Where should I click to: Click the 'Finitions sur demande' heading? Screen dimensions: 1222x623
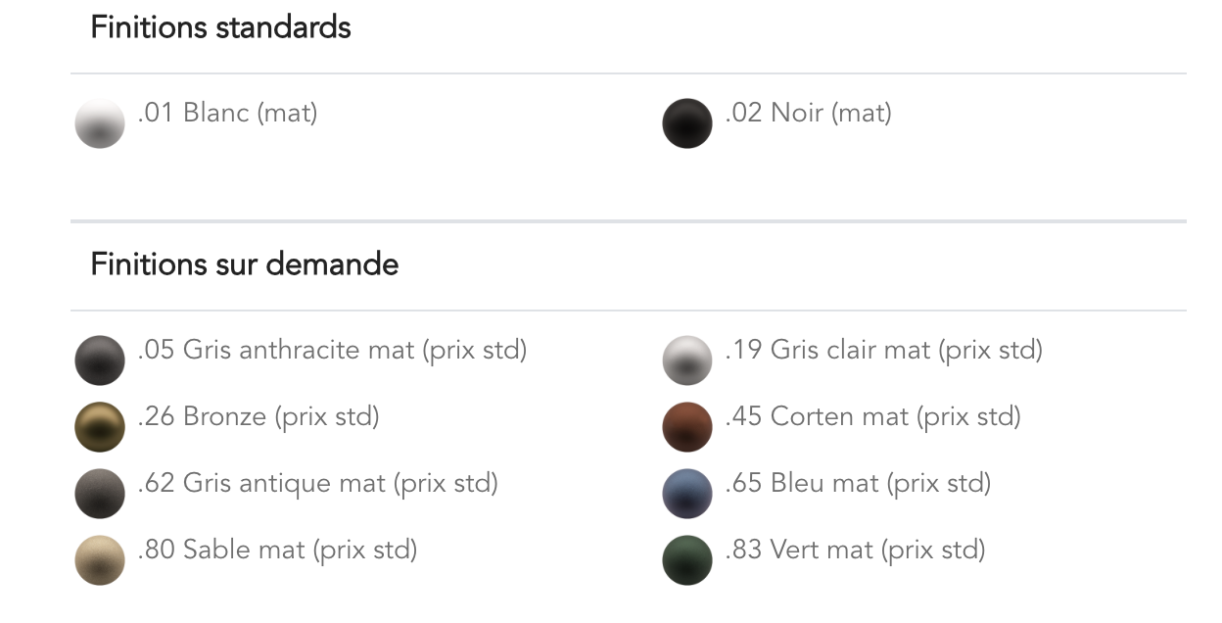coord(245,264)
